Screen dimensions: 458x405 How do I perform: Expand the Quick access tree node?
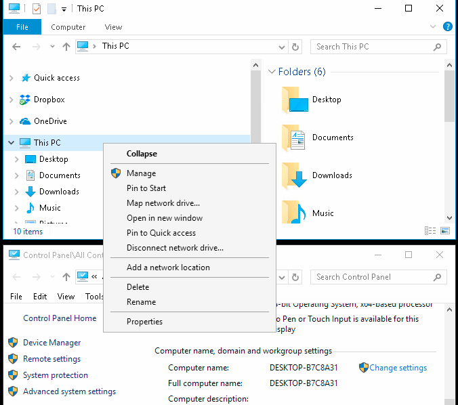coord(11,78)
